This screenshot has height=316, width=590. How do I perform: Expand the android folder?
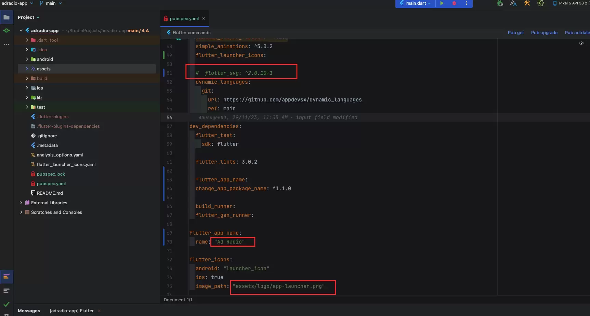click(x=27, y=59)
